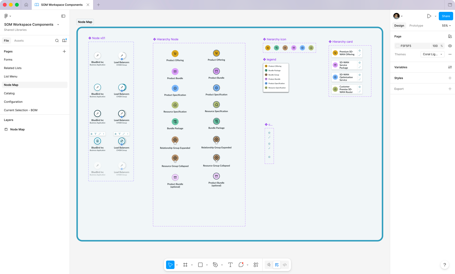Open the 55% zoom dropdown
The height and width of the screenshot is (274, 455).
(x=446, y=26)
